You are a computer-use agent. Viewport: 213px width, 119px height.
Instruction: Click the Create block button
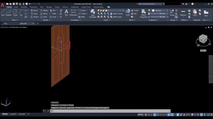(135, 10)
